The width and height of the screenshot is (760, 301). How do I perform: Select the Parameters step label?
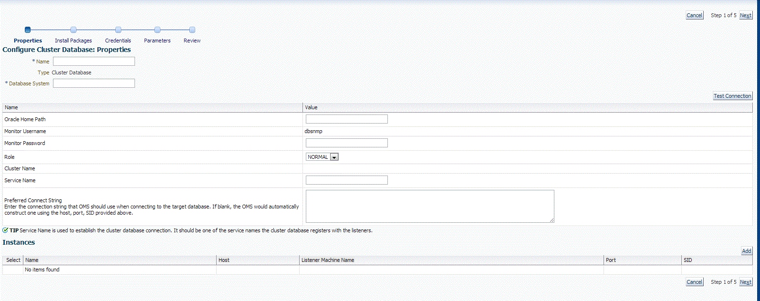[157, 41]
